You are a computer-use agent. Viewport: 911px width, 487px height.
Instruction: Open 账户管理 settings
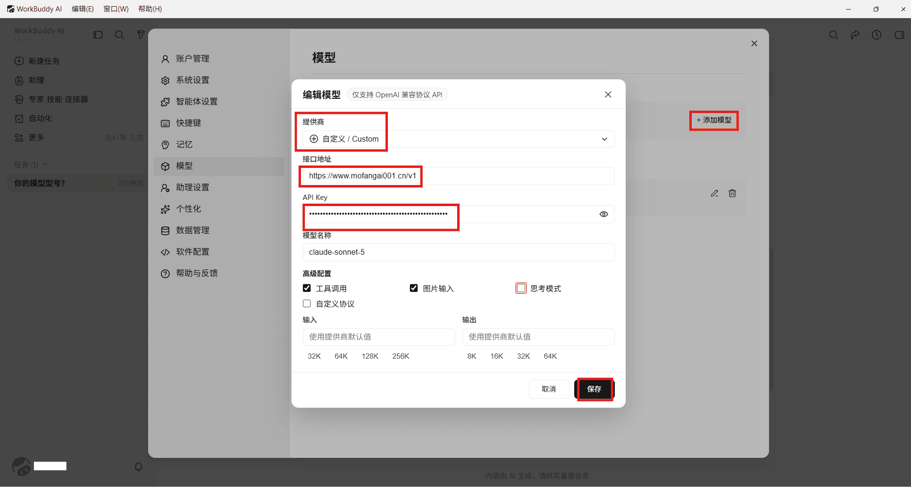219,58
